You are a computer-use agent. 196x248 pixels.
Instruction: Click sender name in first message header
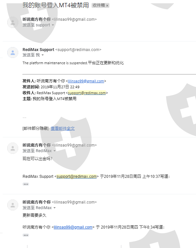(36, 19)
